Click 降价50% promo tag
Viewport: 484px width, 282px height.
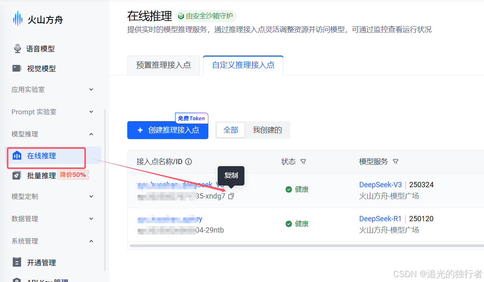[x=73, y=175]
